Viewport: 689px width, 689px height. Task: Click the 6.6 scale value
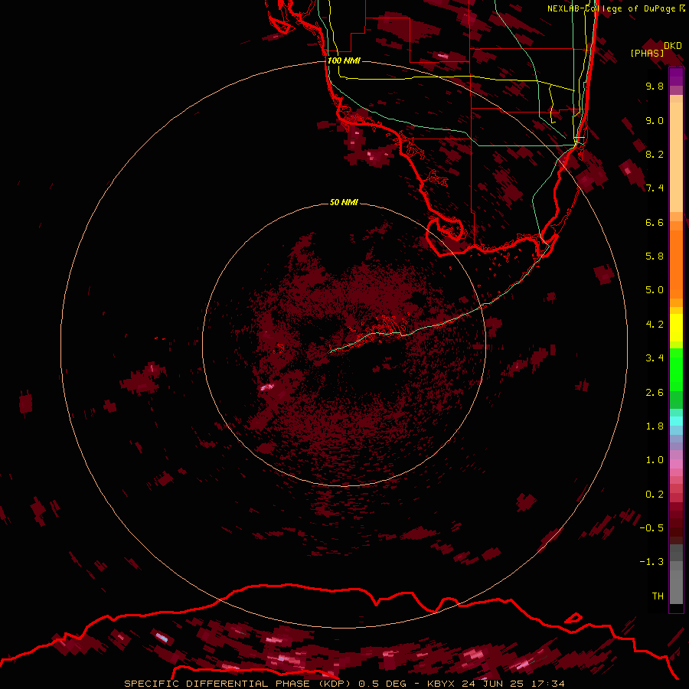[x=655, y=222]
